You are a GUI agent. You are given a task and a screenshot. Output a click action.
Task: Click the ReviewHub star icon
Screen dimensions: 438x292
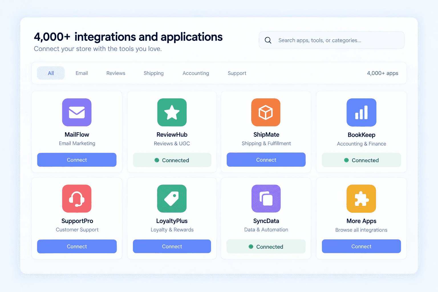coord(172,112)
